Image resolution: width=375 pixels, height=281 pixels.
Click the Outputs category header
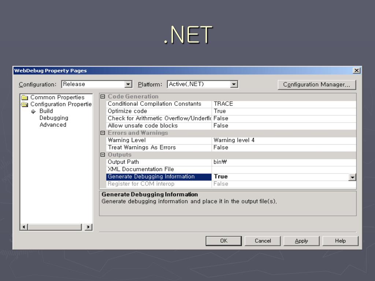120,155
